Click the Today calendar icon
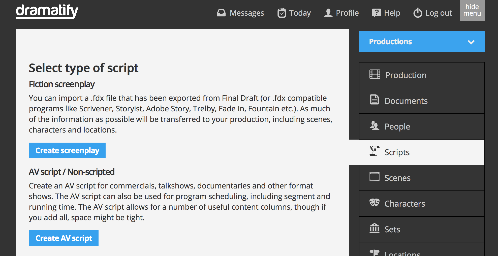This screenshot has width=498, height=256. click(282, 13)
